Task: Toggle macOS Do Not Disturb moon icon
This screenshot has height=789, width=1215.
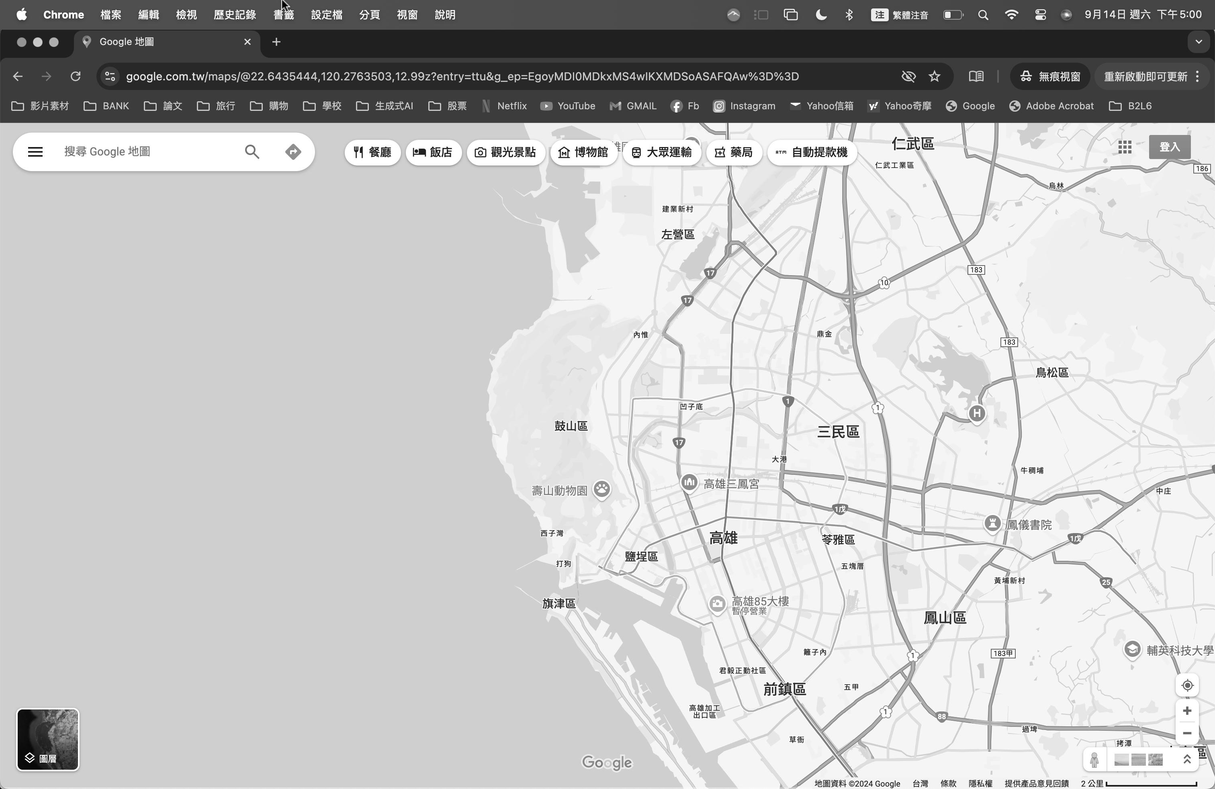Action: [x=821, y=15]
